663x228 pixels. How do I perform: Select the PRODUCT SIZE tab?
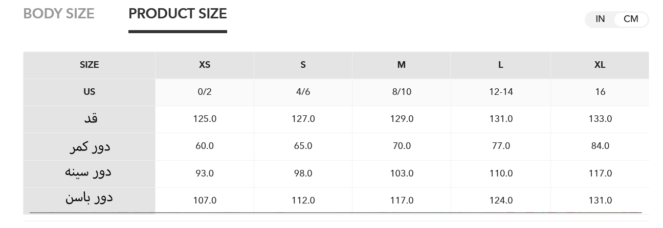point(178,14)
